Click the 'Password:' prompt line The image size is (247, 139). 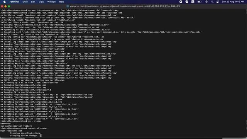6,124
